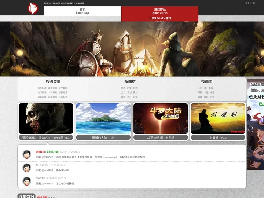
Task: Select the 最近更新 tab
Action: click(42, 197)
